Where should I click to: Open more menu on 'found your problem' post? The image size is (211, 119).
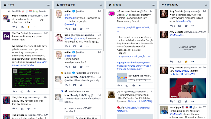(88, 67)
